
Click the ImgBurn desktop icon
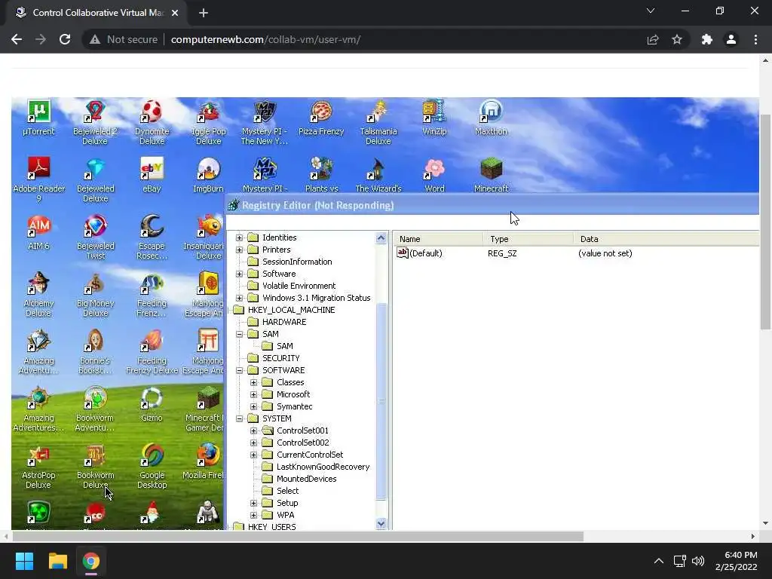point(208,174)
